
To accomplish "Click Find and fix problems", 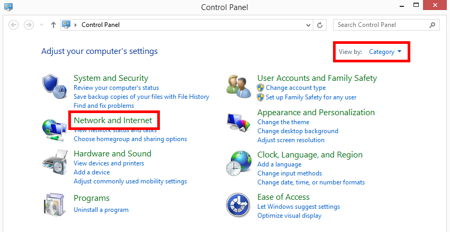I will pos(104,106).
